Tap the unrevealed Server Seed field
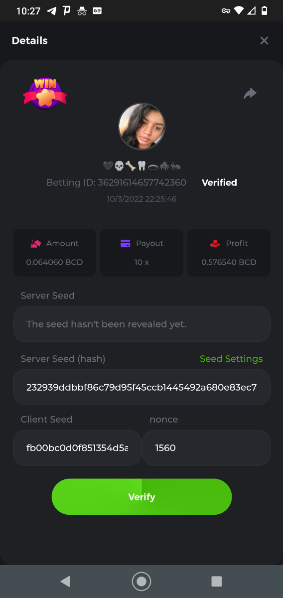The image size is (283, 598). 141,324
